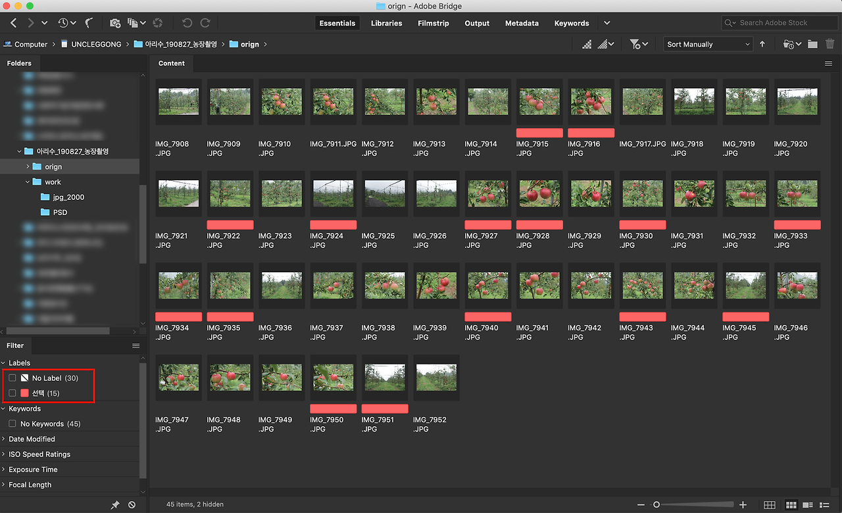Viewport: 842px width, 513px height.
Task: Click the Keep Filter pin icon
Action: [x=115, y=504]
